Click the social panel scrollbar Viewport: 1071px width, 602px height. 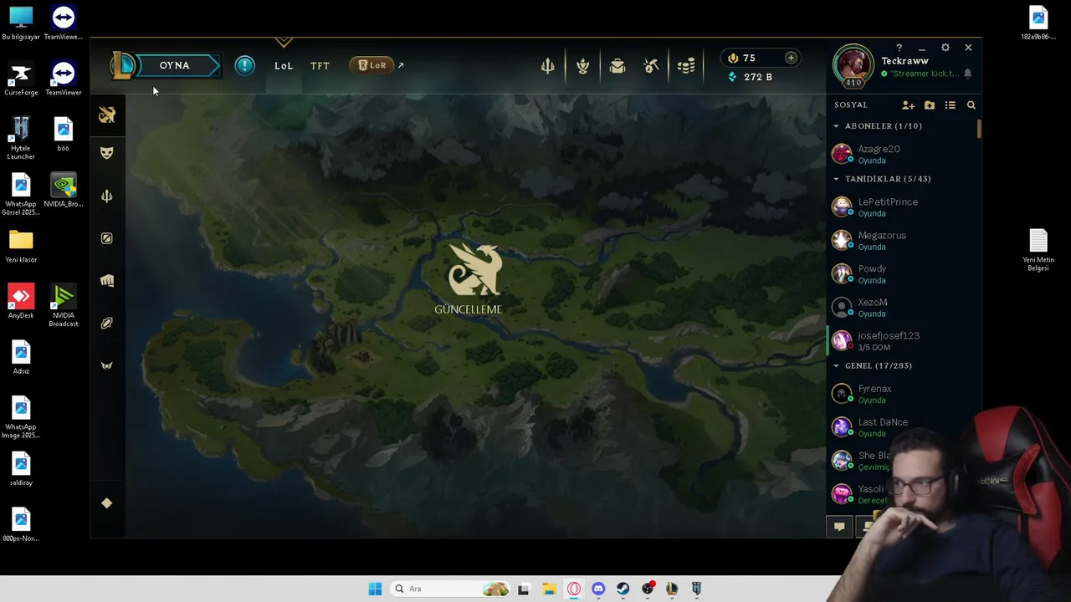click(978, 130)
